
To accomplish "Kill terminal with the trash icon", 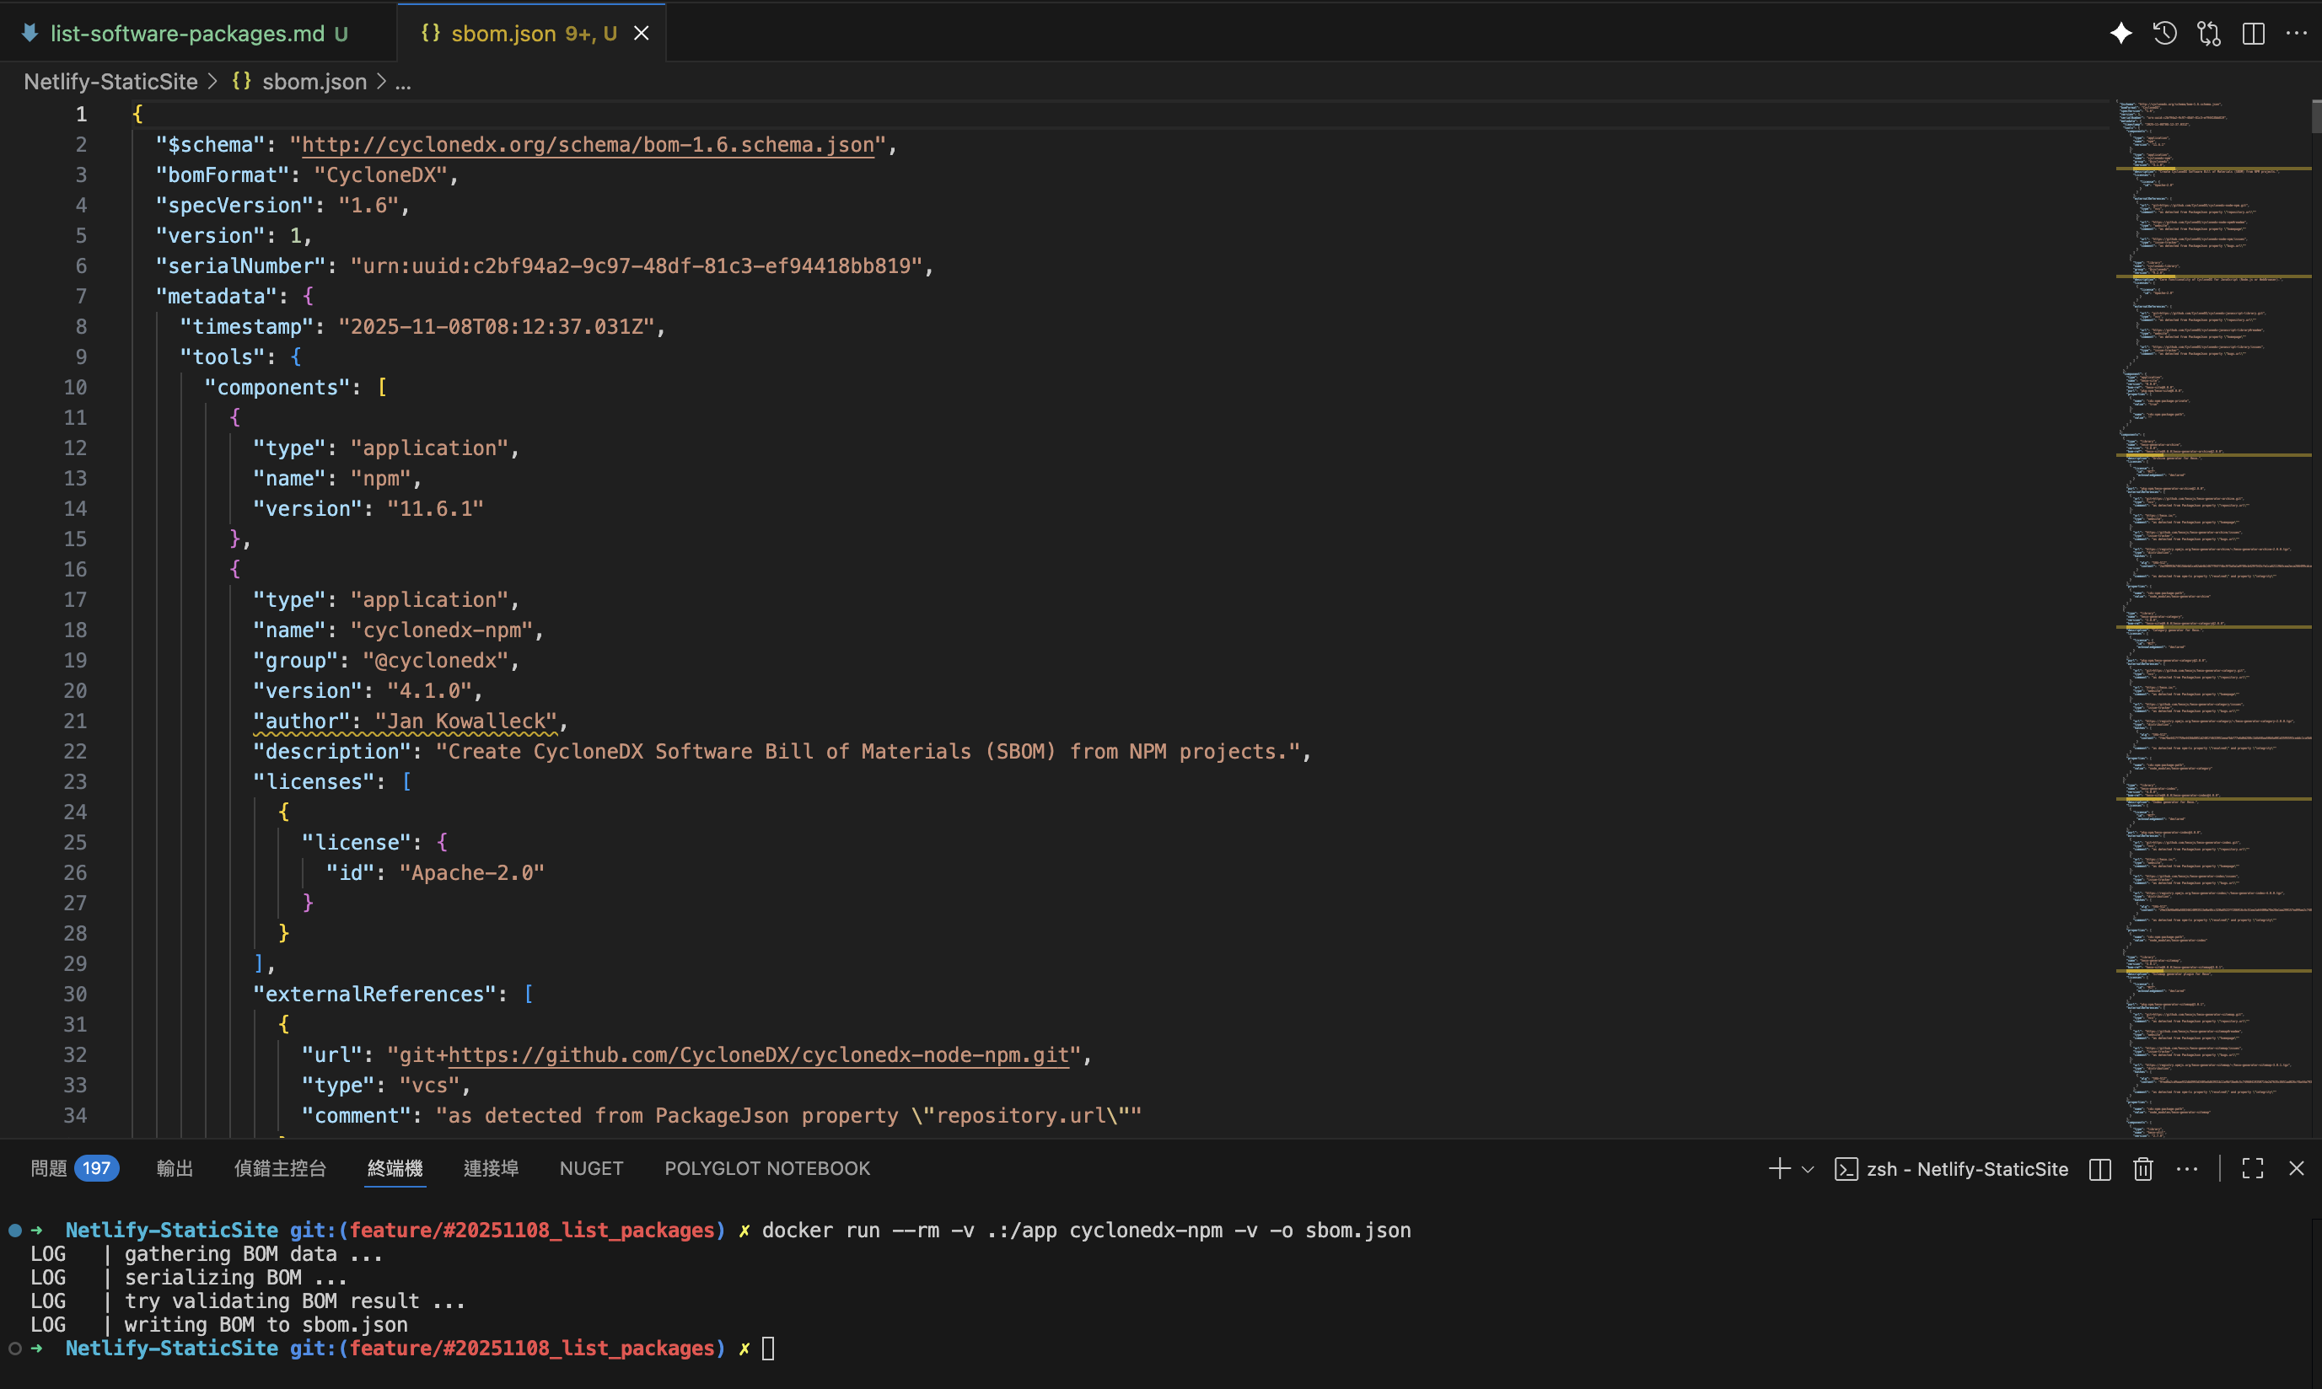I will click(2143, 1168).
